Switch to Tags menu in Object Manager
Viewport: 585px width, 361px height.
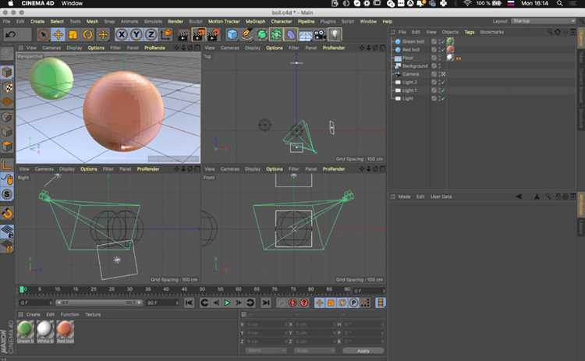coord(470,32)
